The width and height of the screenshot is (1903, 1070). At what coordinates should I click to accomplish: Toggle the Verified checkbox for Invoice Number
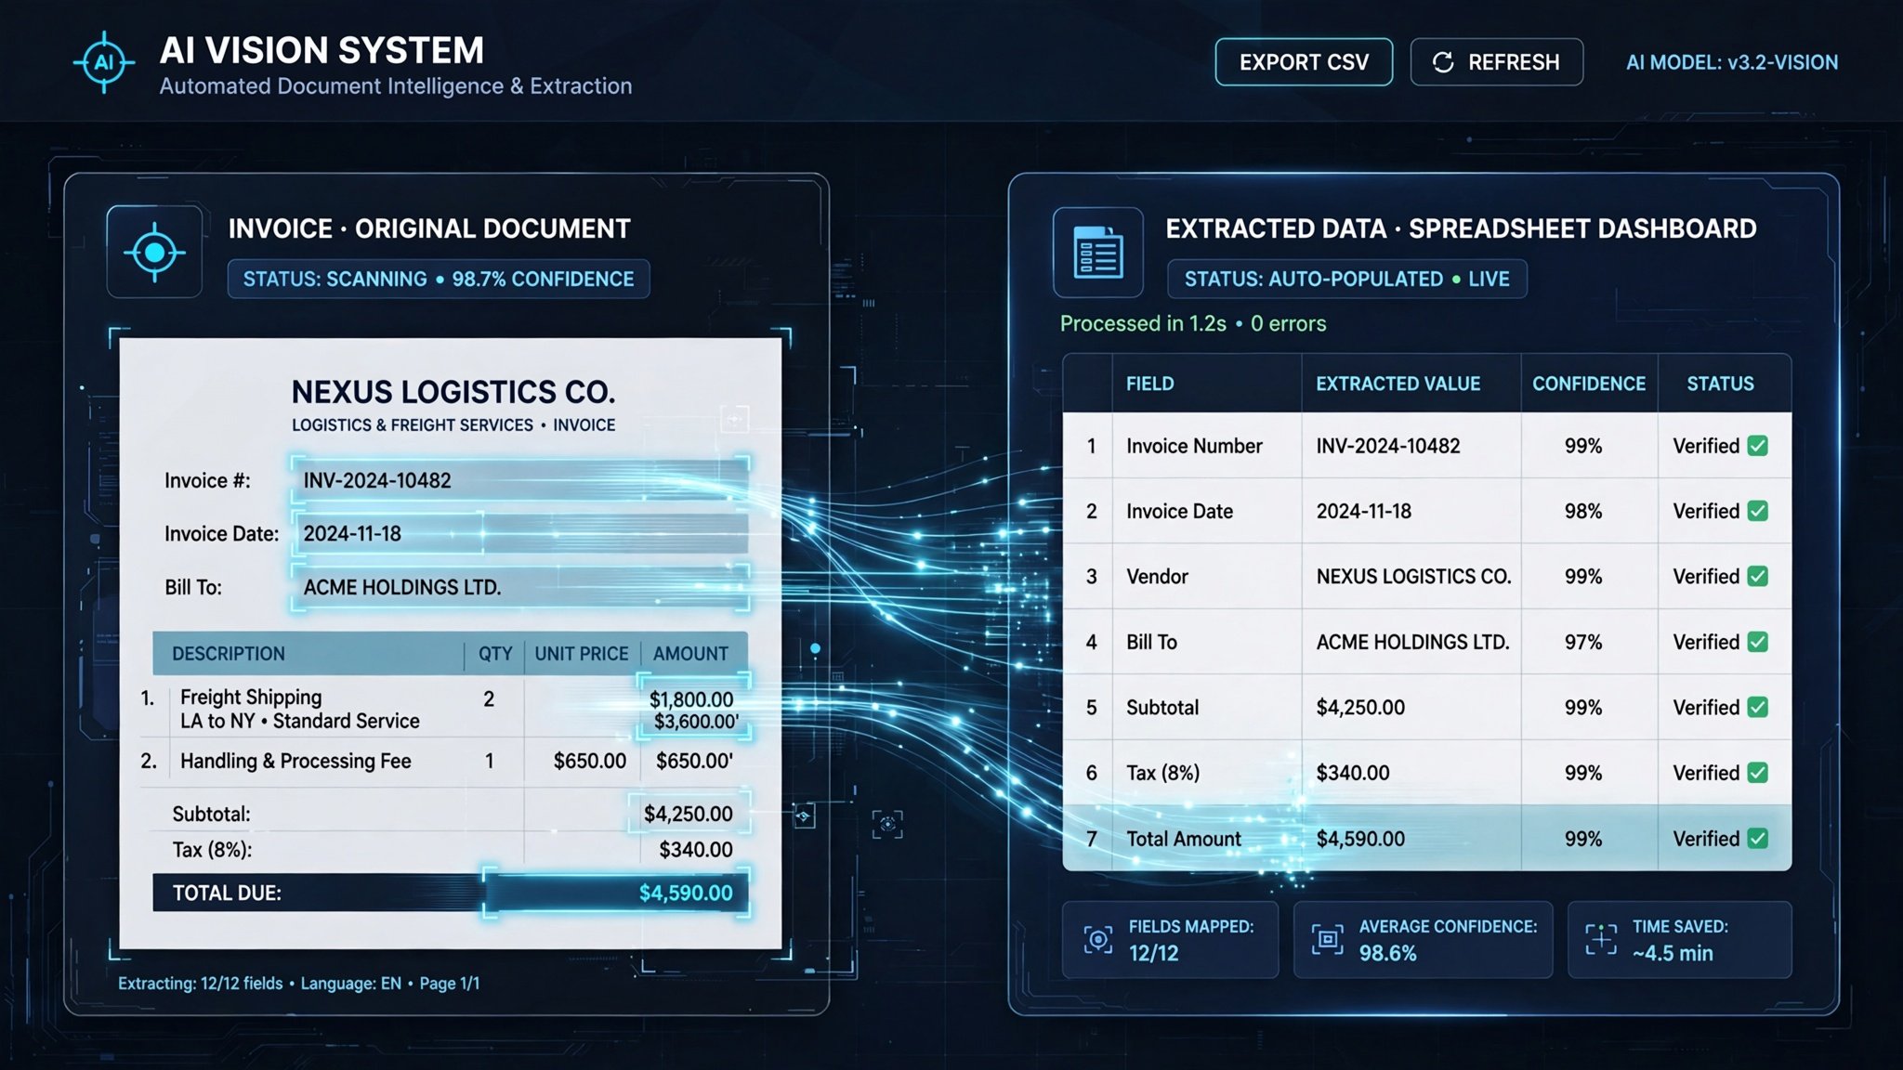pyautogui.click(x=1757, y=446)
